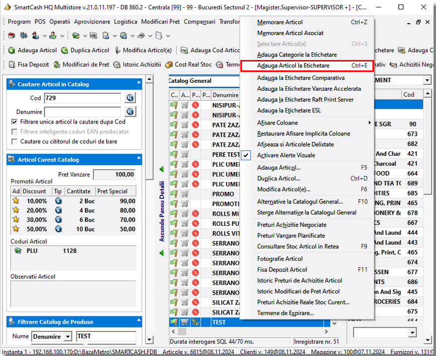Collapse the Cautare Articol in Catalog panel
436x356 pixels.
(139, 82)
